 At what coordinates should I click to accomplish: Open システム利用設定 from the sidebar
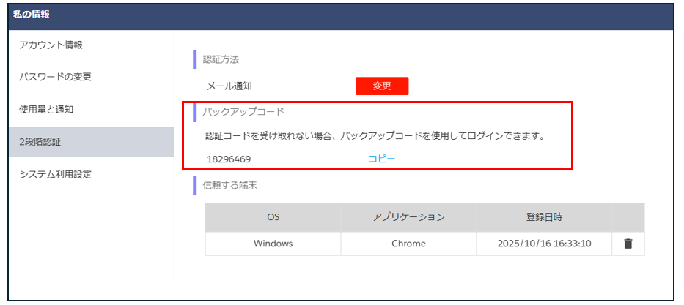[x=55, y=174]
